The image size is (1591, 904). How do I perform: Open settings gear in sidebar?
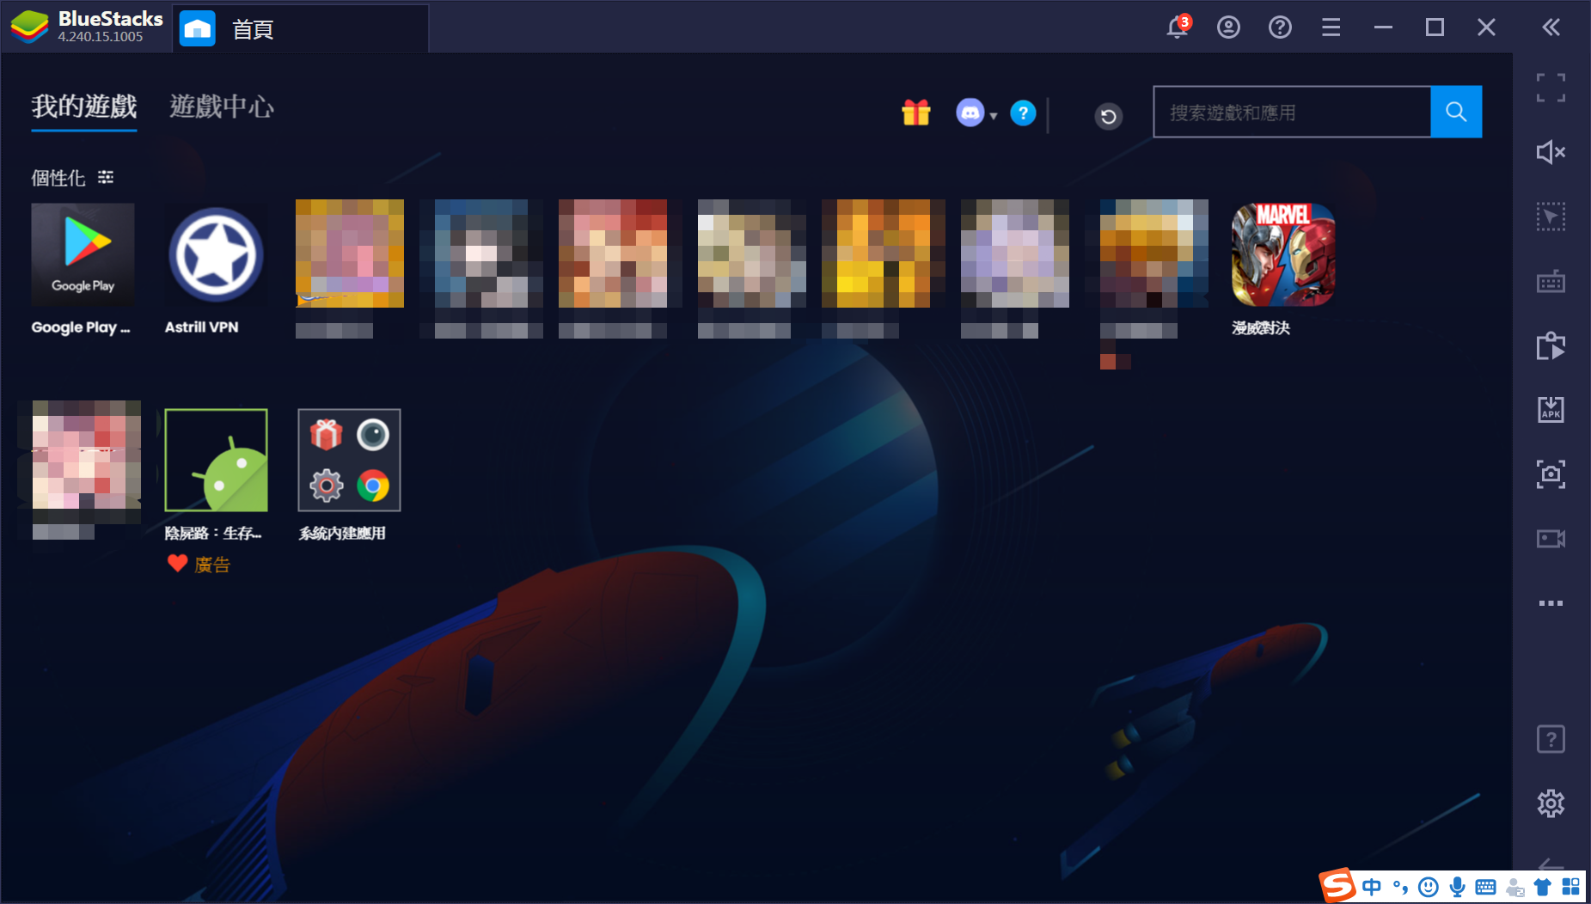(x=1551, y=803)
